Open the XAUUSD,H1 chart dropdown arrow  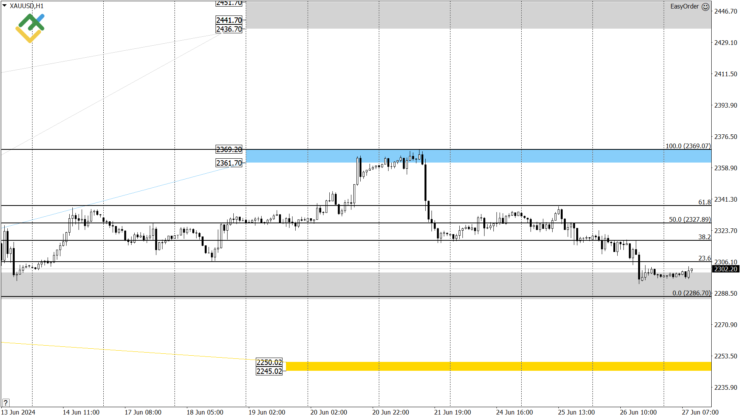4,6
